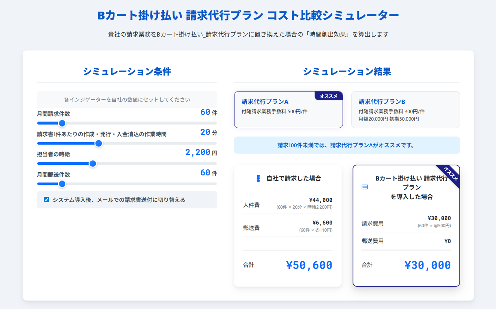Click the (60件 × @110円) calculation note
Viewport: 496px width, 309px height.
click(316, 230)
